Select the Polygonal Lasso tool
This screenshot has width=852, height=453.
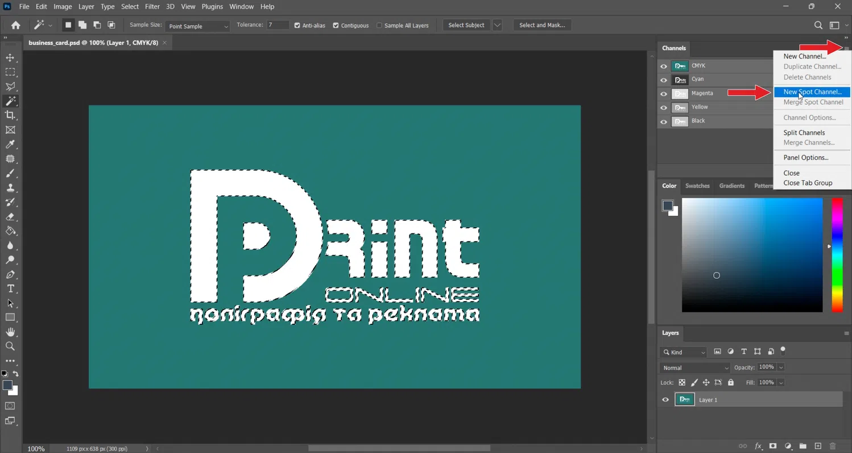pyautogui.click(x=10, y=87)
